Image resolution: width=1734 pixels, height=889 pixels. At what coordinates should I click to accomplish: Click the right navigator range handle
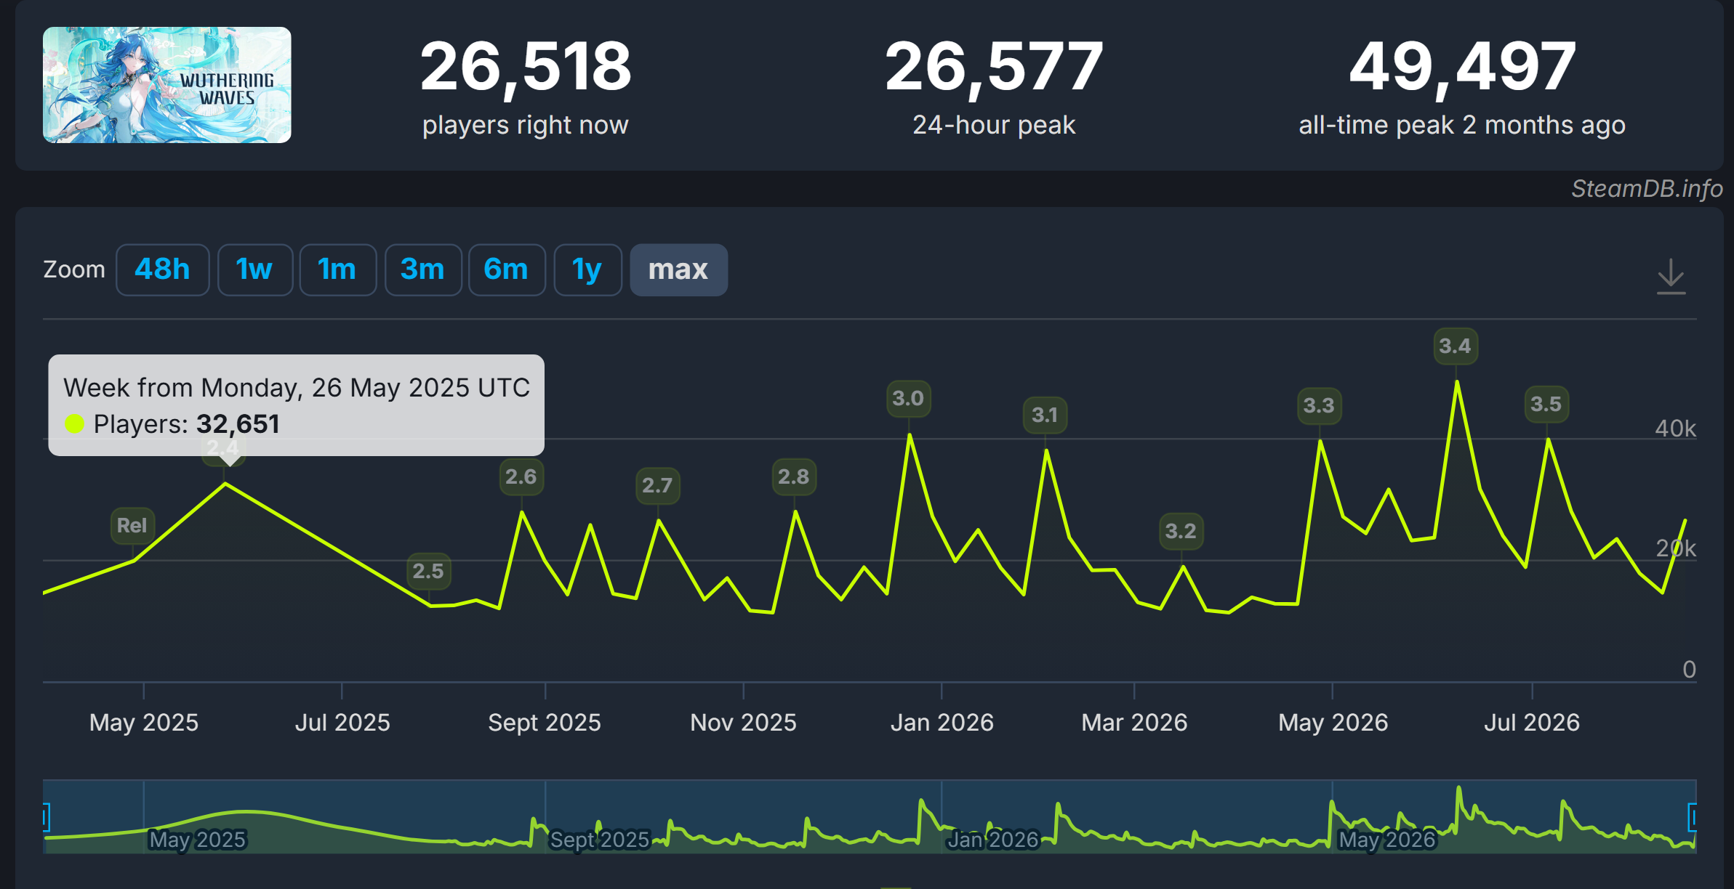pos(1693,817)
